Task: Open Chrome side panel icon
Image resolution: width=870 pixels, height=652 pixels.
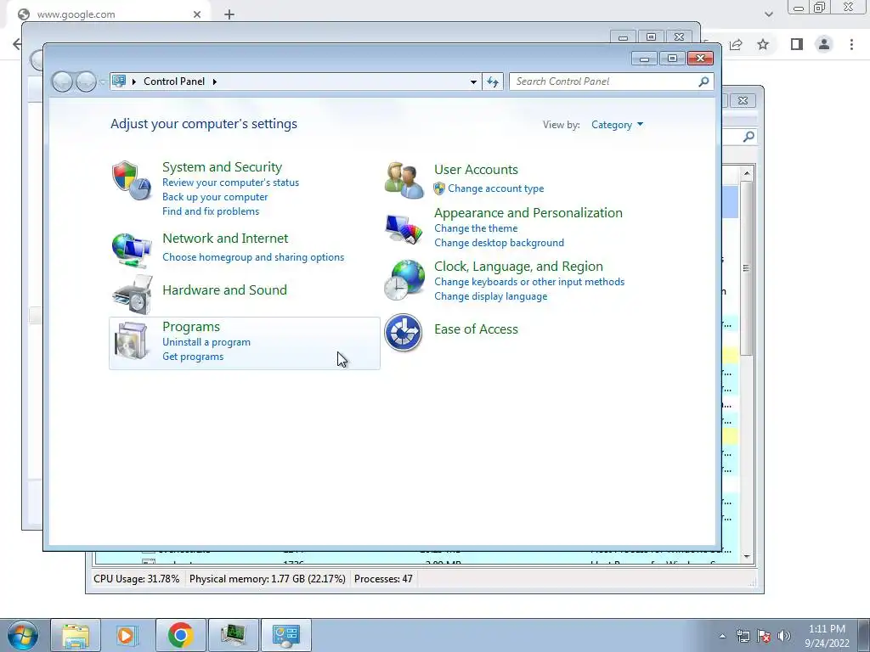Action: click(797, 44)
